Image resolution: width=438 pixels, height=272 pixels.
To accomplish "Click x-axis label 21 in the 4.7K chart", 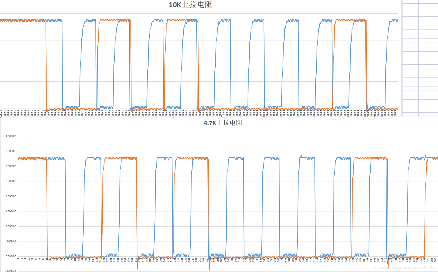I will coord(32,259).
